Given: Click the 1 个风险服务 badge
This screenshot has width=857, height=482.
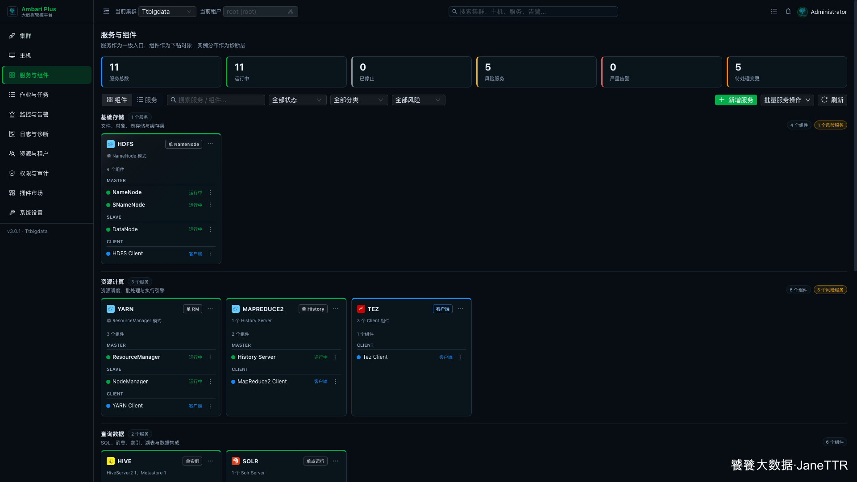Looking at the screenshot, I should [x=831, y=125].
